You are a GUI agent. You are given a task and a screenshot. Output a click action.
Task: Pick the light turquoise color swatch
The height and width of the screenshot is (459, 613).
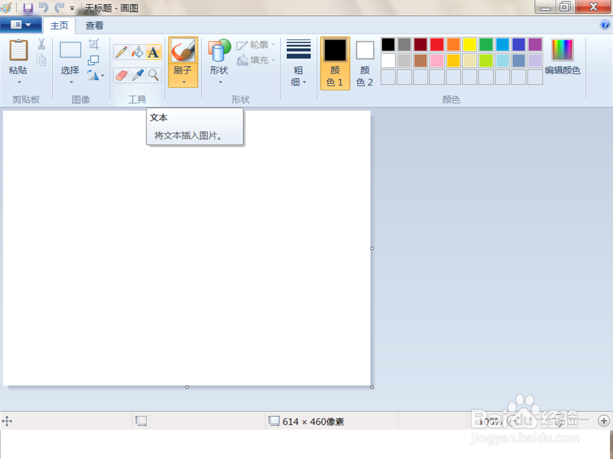click(x=503, y=61)
